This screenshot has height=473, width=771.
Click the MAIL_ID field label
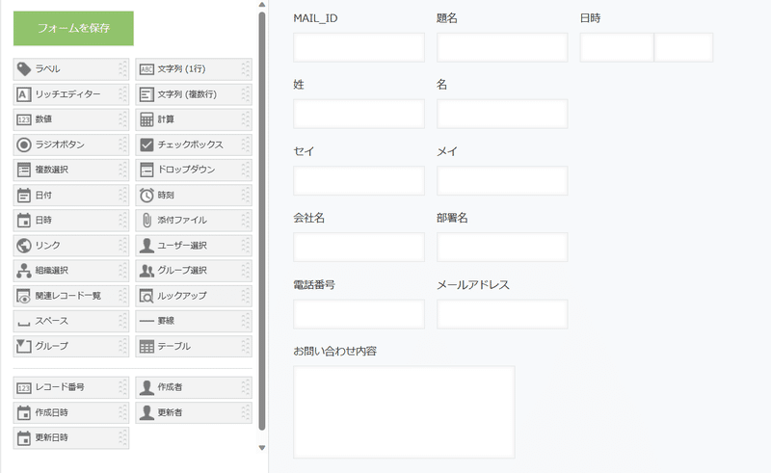[x=315, y=18]
